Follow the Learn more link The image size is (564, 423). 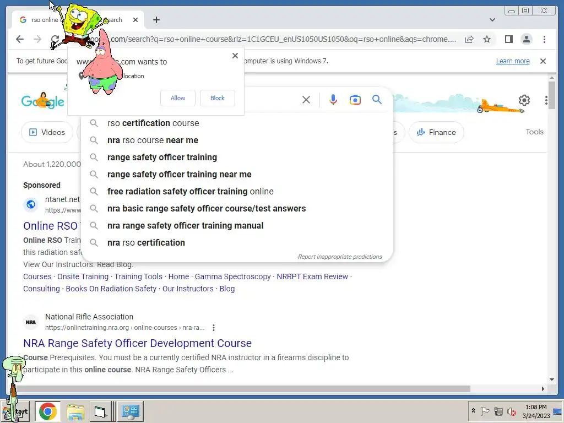tap(513, 61)
